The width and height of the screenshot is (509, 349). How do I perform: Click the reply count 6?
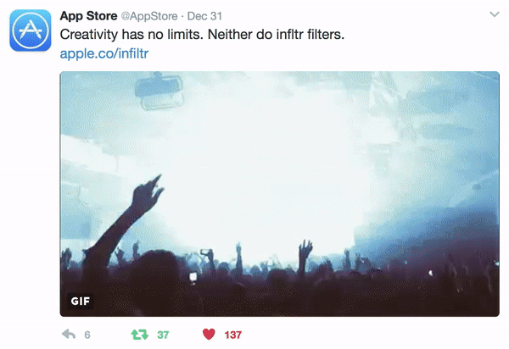pyautogui.click(x=87, y=335)
